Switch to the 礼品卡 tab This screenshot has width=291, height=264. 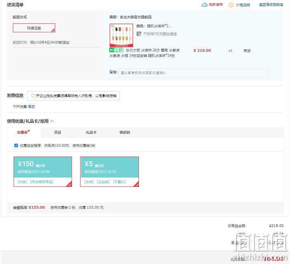click(x=91, y=132)
